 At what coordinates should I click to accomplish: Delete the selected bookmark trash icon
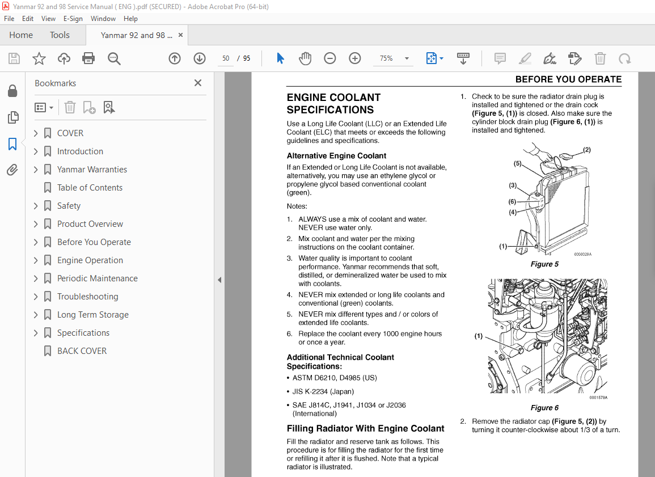click(70, 107)
